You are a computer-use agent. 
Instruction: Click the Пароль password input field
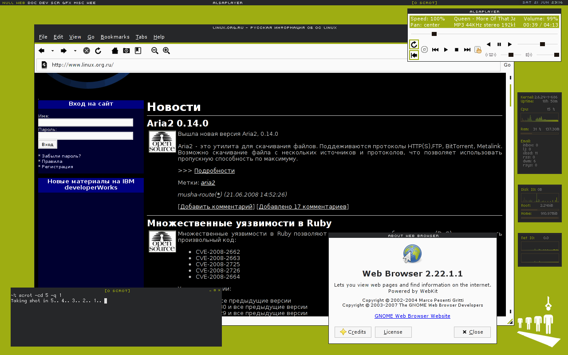coord(86,136)
